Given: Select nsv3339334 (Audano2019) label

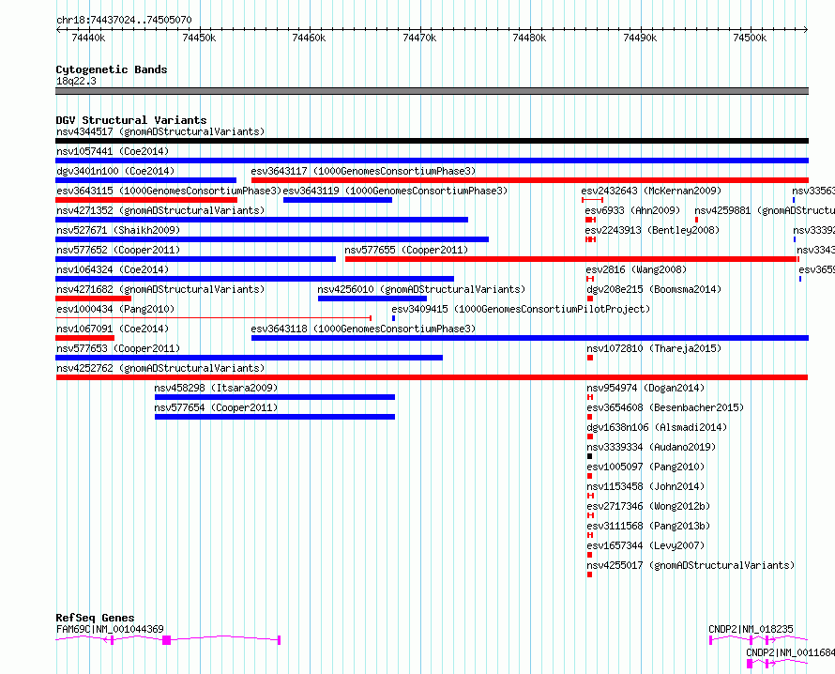Looking at the screenshot, I should tap(651, 447).
